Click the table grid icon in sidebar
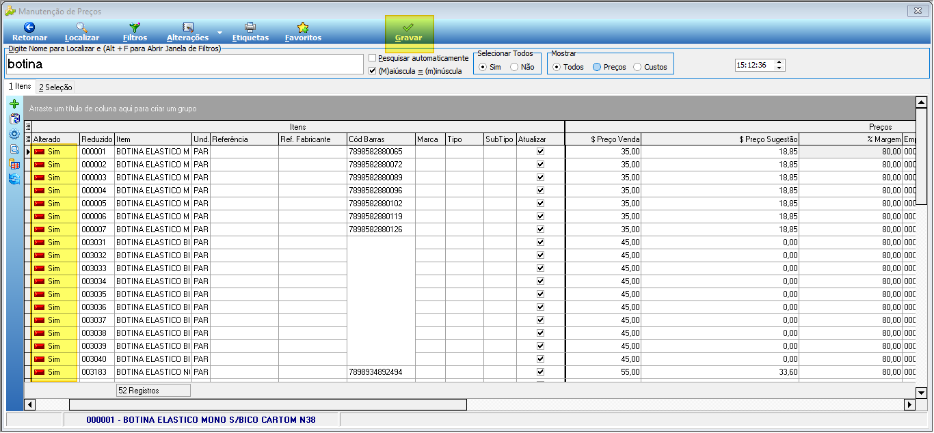Image resolution: width=934 pixels, height=433 pixels. point(14,164)
